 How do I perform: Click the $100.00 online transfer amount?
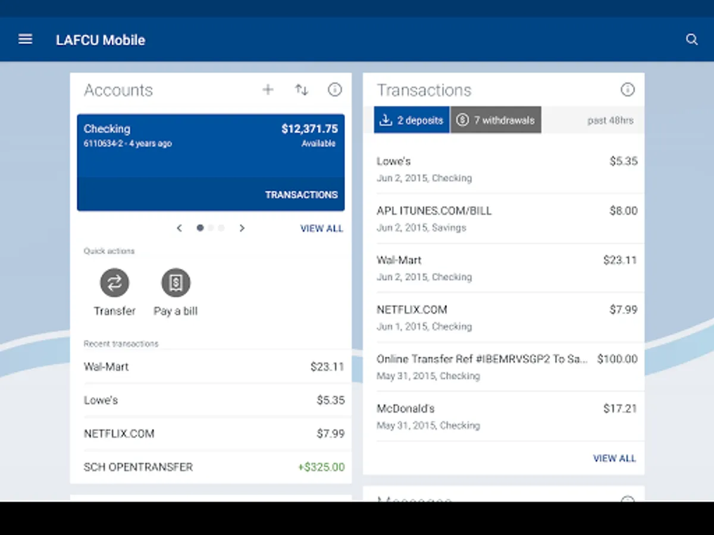(618, 359)
